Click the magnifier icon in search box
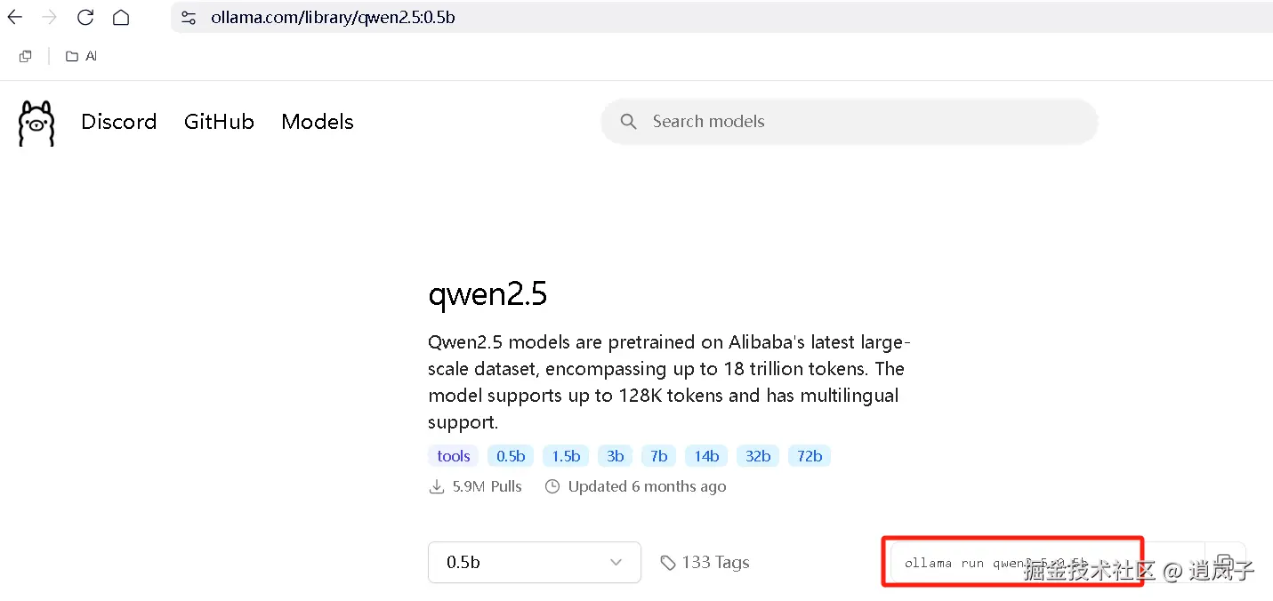The height and width of the screenshot is (601, 1273). (628, 122)
